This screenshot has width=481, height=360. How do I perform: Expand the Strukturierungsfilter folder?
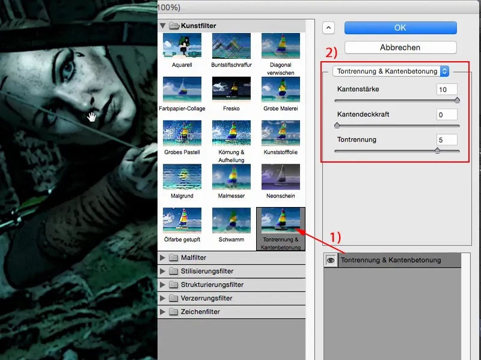pos(162,284)
